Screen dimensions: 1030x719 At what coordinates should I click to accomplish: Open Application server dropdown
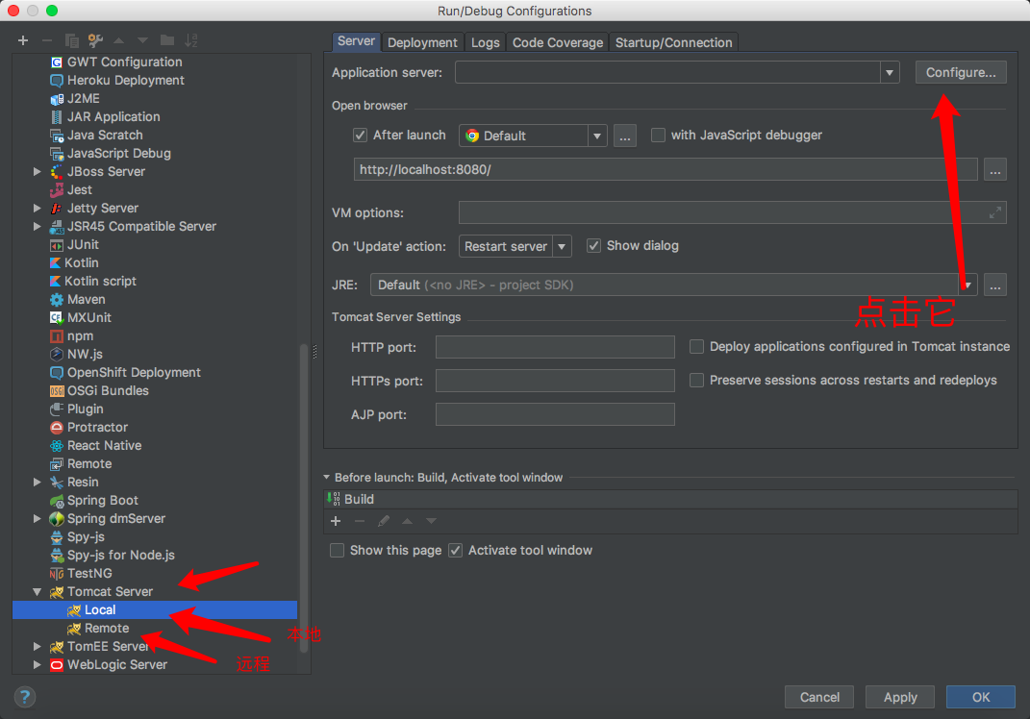click(x=890, y=72)
